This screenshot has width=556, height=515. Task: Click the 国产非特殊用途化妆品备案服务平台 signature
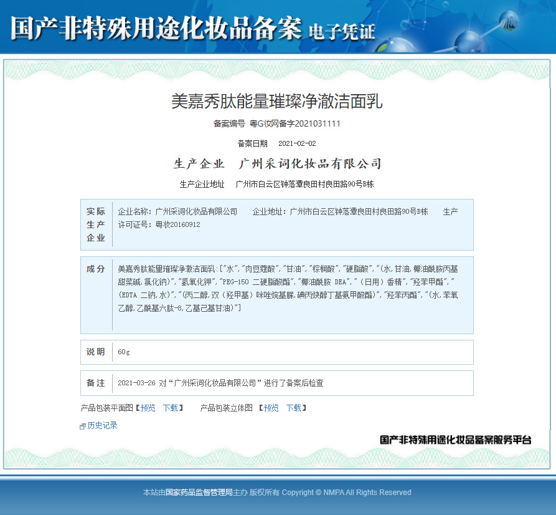tap(456, 440)
